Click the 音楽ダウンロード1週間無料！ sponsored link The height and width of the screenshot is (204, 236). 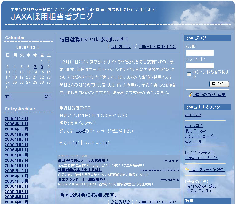coord(82,179)
